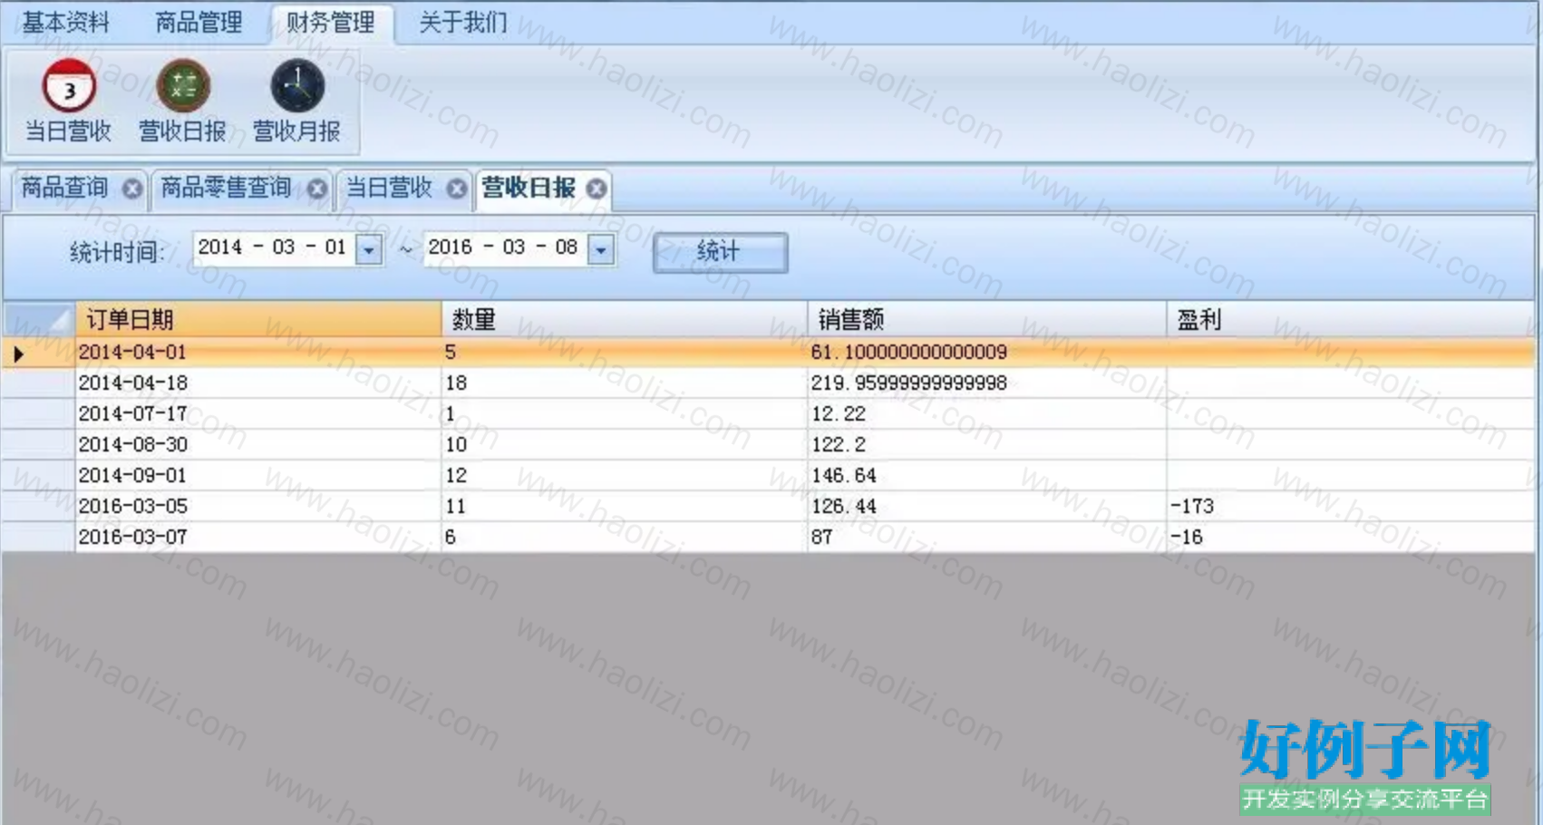Click the sales value 87
Viewport: 1543px width, 825px height.
click(x=822, y=537)
